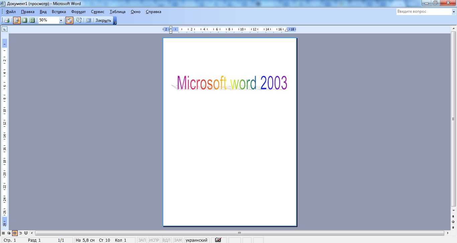This screenshot has height=243, width=457.
Task: Open the Правка menu
Action: pyautogui.click(x=27, y=12)
